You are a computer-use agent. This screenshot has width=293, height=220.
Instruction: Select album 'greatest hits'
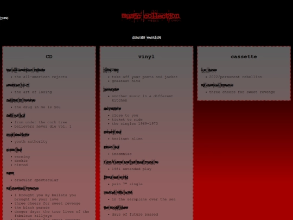pyautogui.click(x=126, y=81)
